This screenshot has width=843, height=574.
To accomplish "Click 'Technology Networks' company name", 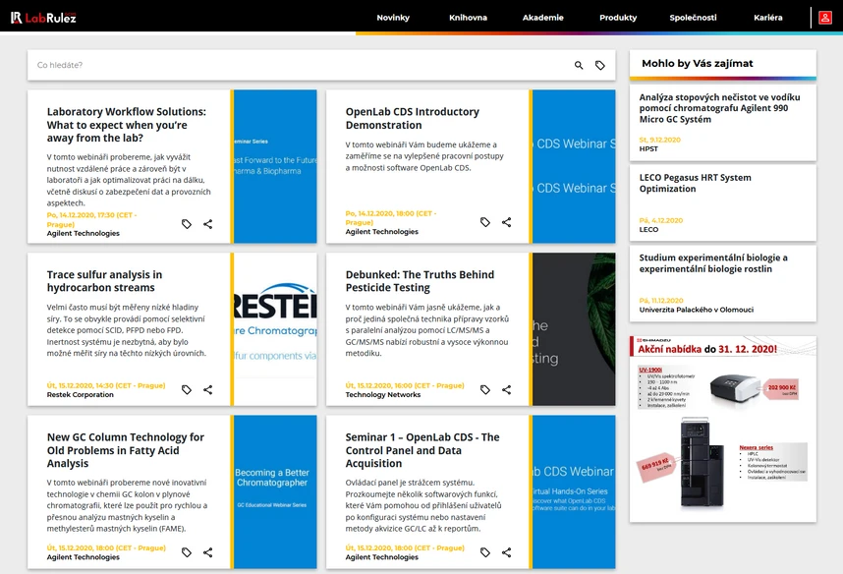I will (383, 394).
